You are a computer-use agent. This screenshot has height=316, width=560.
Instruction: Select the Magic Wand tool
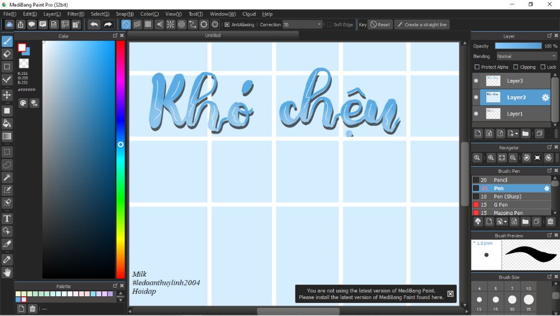point(7,177)
